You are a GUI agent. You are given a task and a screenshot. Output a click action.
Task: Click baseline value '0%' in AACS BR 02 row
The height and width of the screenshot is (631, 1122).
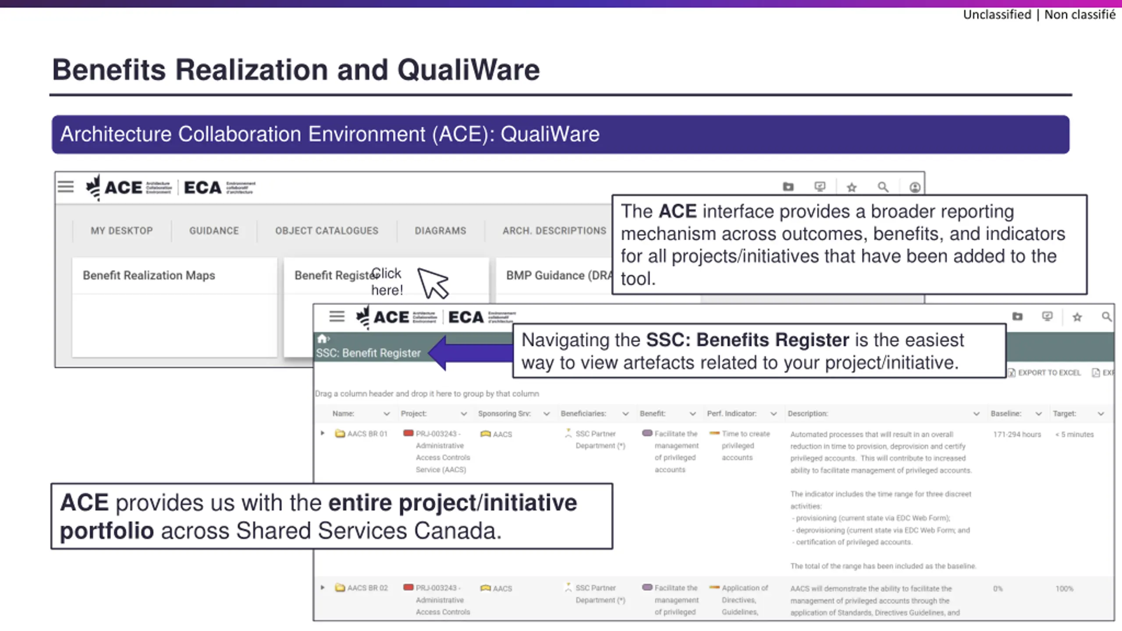(998, 588)
